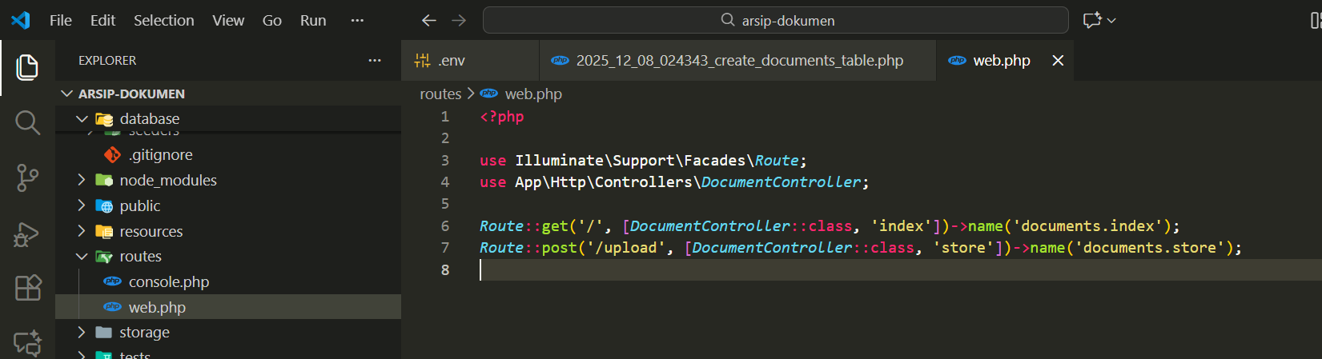The height and width of the screenshot is (359, 1322).
Task: Open Run and Debug view icon
Action: [27, 233]
